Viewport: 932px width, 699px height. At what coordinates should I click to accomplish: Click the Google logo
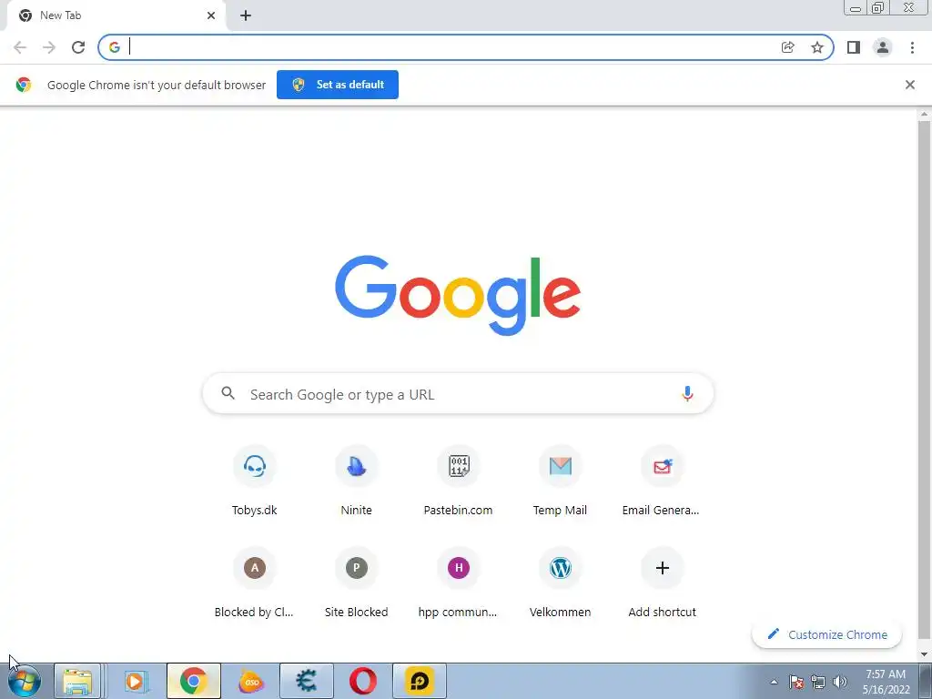[458, 295]
